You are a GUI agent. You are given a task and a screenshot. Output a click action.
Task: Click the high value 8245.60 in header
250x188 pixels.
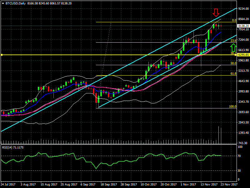point(44,3)
